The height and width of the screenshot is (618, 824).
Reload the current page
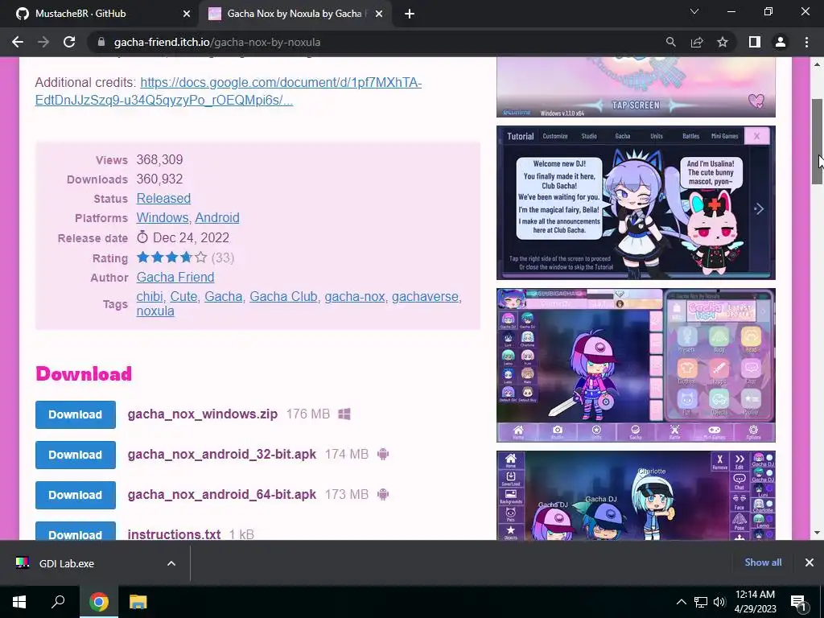click(69, 42)
